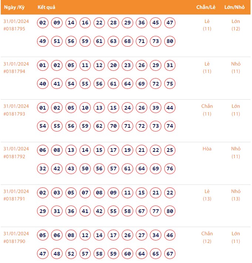Open draw number #0181790

pos(14,241)
